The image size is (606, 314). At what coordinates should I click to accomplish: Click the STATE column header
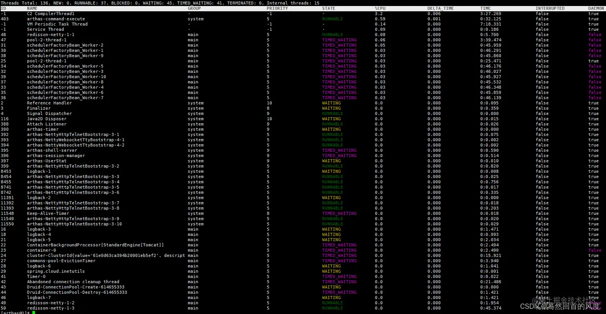tap(329, 8)
